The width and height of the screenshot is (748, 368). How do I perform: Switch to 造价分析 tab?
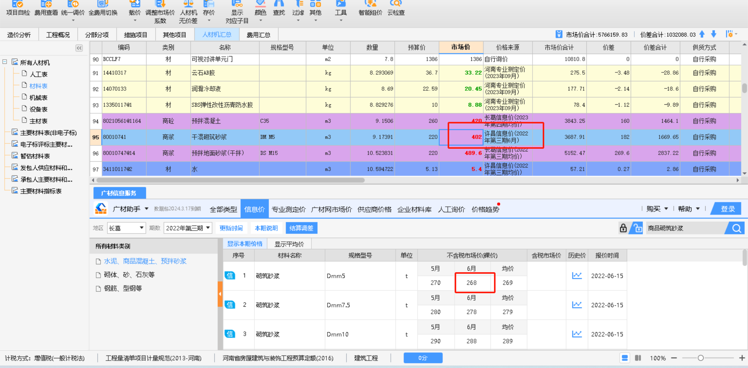19,35
